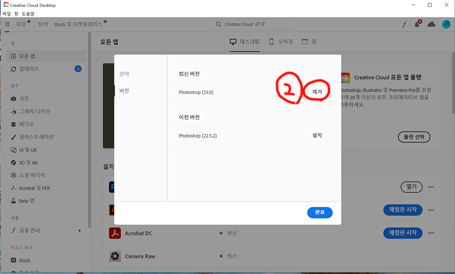This screenshot has height=274, width=455.
Task: Click the 업데이트 refresh icon
Action: pos(13,69)
